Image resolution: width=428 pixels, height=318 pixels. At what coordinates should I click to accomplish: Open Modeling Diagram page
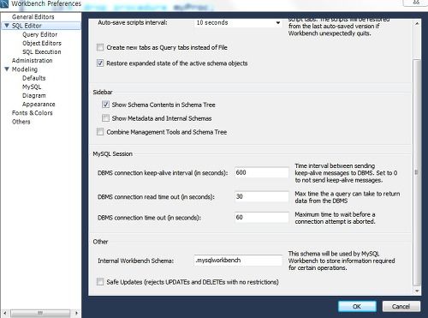[x=34, y=95]
